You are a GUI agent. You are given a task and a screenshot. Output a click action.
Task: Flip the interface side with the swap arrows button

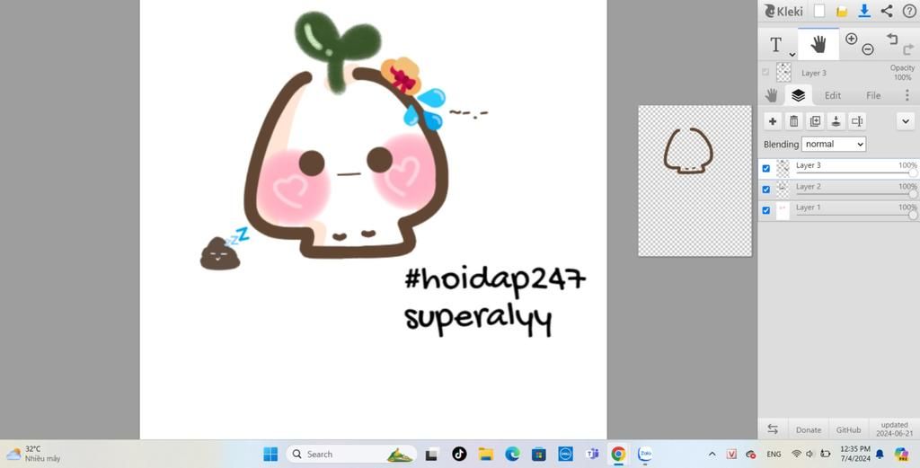click(773, 429)
